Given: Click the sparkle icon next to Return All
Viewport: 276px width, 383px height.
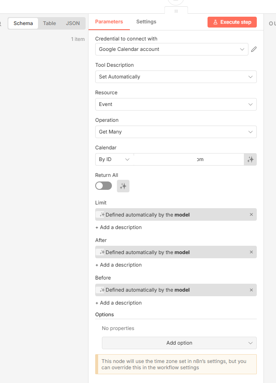Looking at the screenshot, I should point(123,186).
